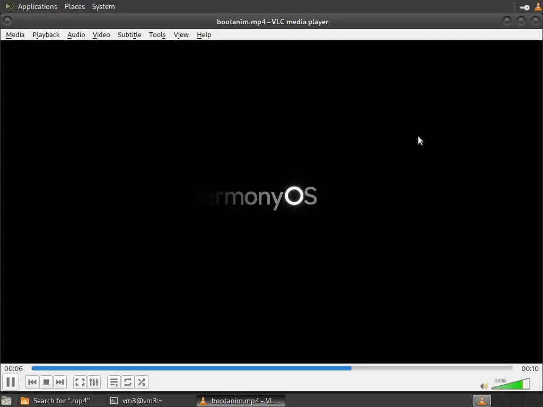This screenshot has width=543, height=407.
Task: Seek within the blue progress bar
Action: tap(272, 368)
